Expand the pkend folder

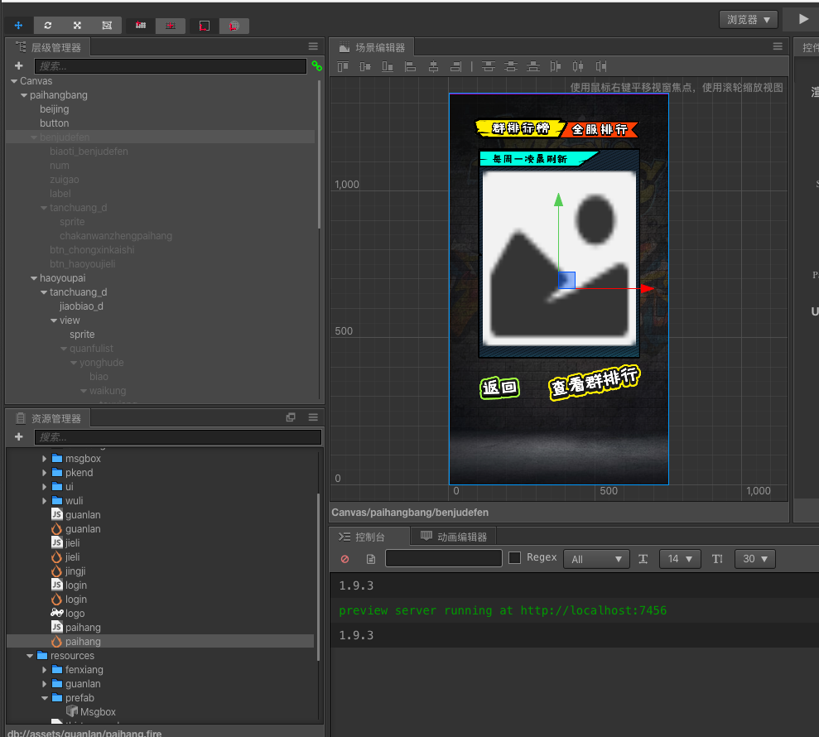pos(45,473)
